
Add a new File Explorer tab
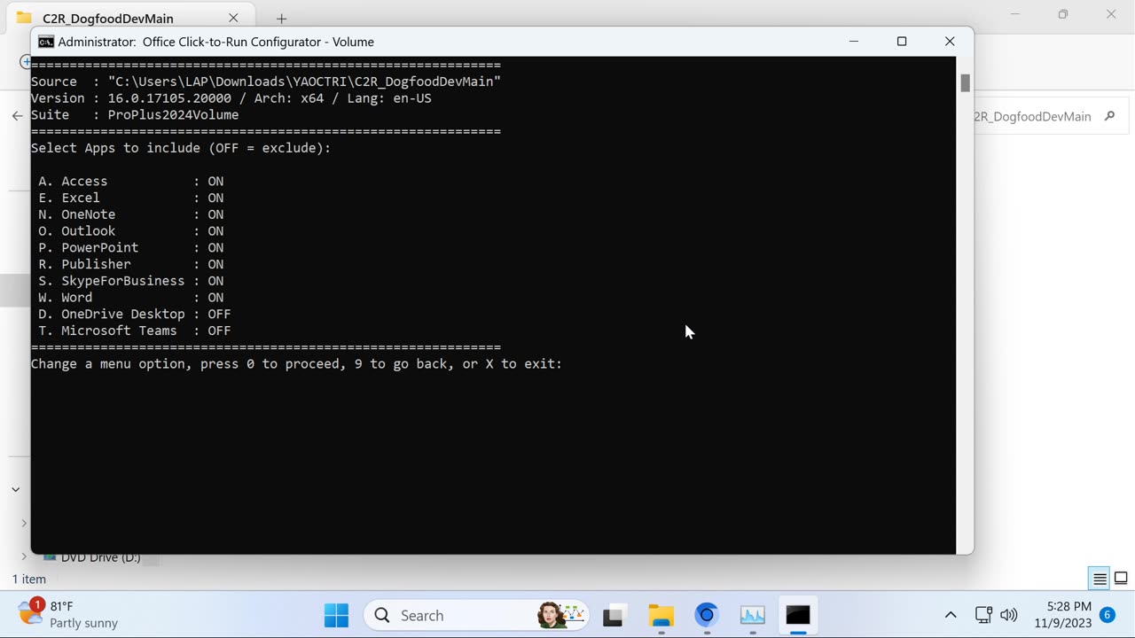tap(281, 19)
